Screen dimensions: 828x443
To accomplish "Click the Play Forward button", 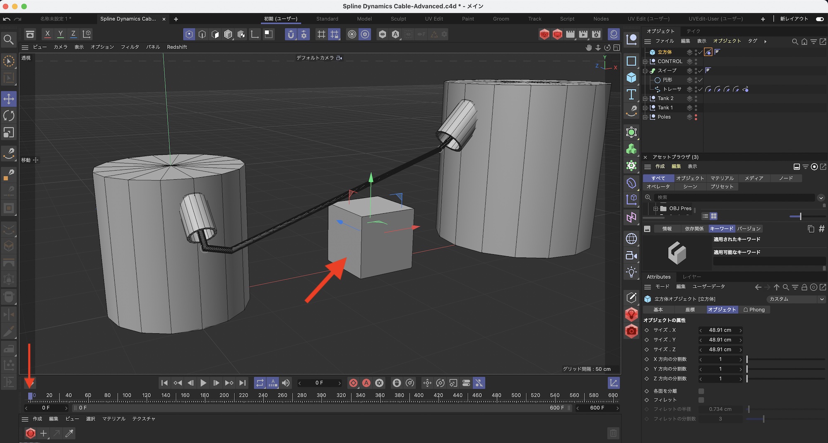I will pyautogui.click(x=203, y=383).
